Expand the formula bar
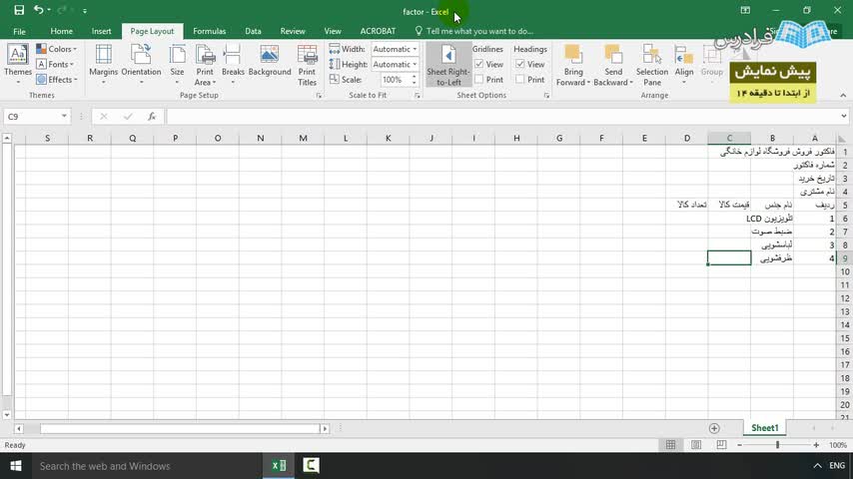 pyautogui.click(x=843, y=117)
